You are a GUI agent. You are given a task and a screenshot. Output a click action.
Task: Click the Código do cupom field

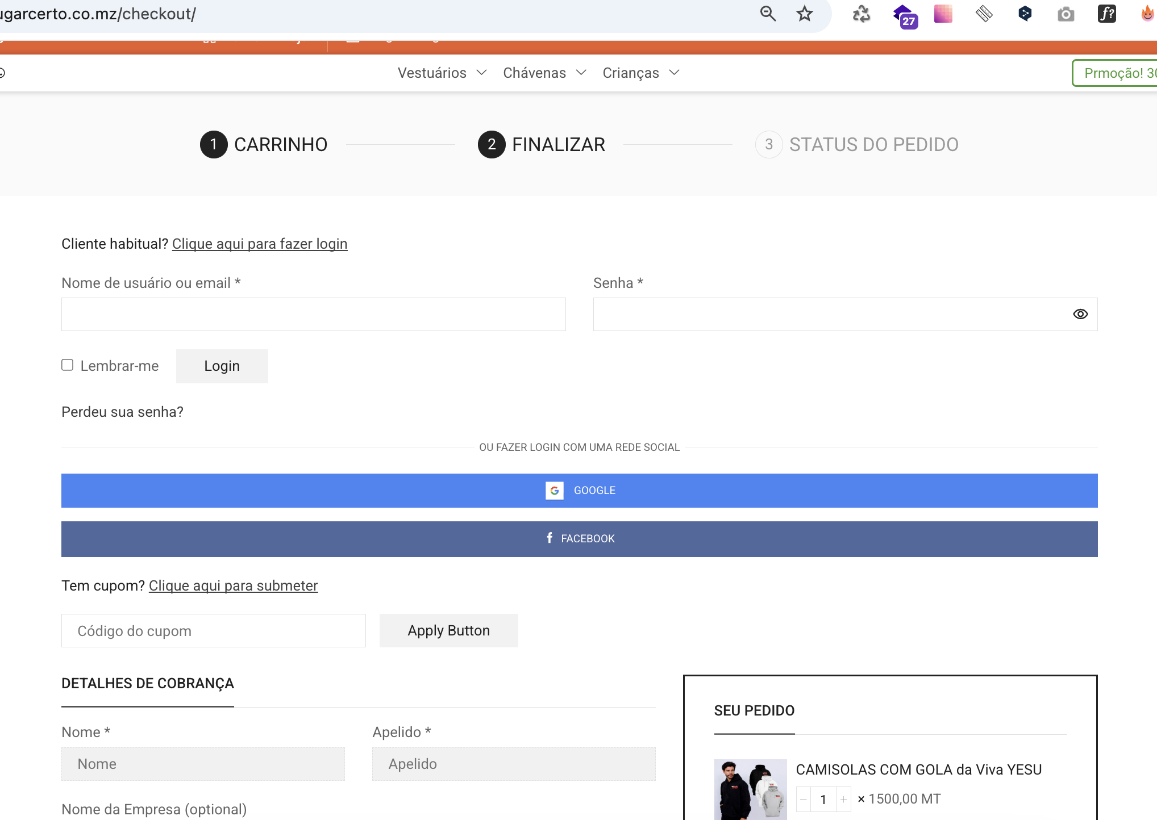(213, 630)
